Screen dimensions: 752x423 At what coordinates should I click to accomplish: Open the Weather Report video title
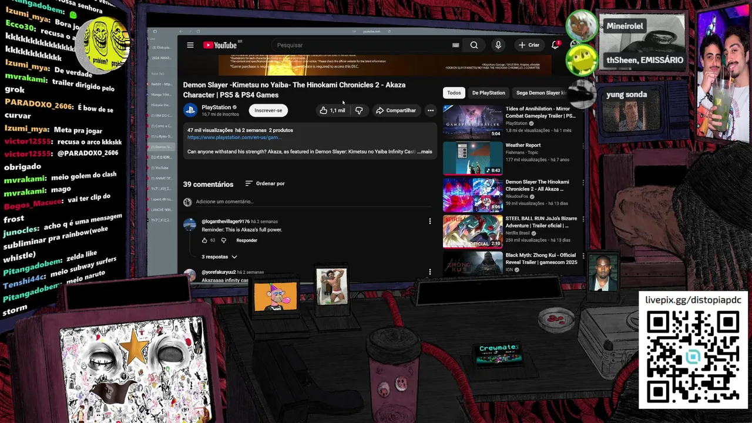[523, 145]
